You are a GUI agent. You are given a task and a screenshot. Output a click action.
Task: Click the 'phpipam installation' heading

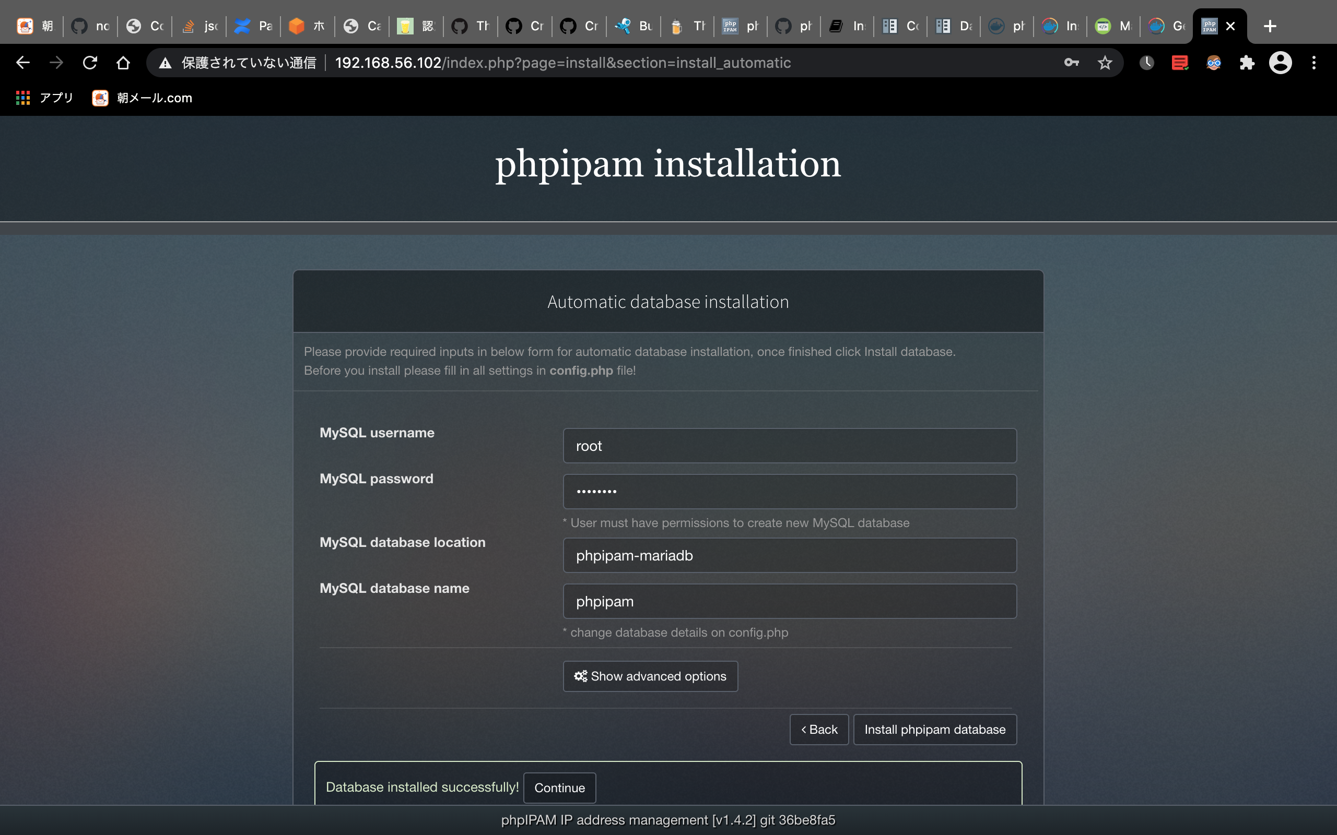668,164
